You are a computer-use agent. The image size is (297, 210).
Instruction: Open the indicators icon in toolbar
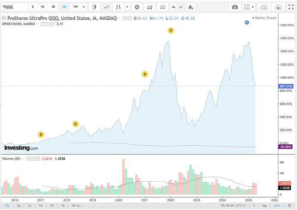tap(150, 7)
